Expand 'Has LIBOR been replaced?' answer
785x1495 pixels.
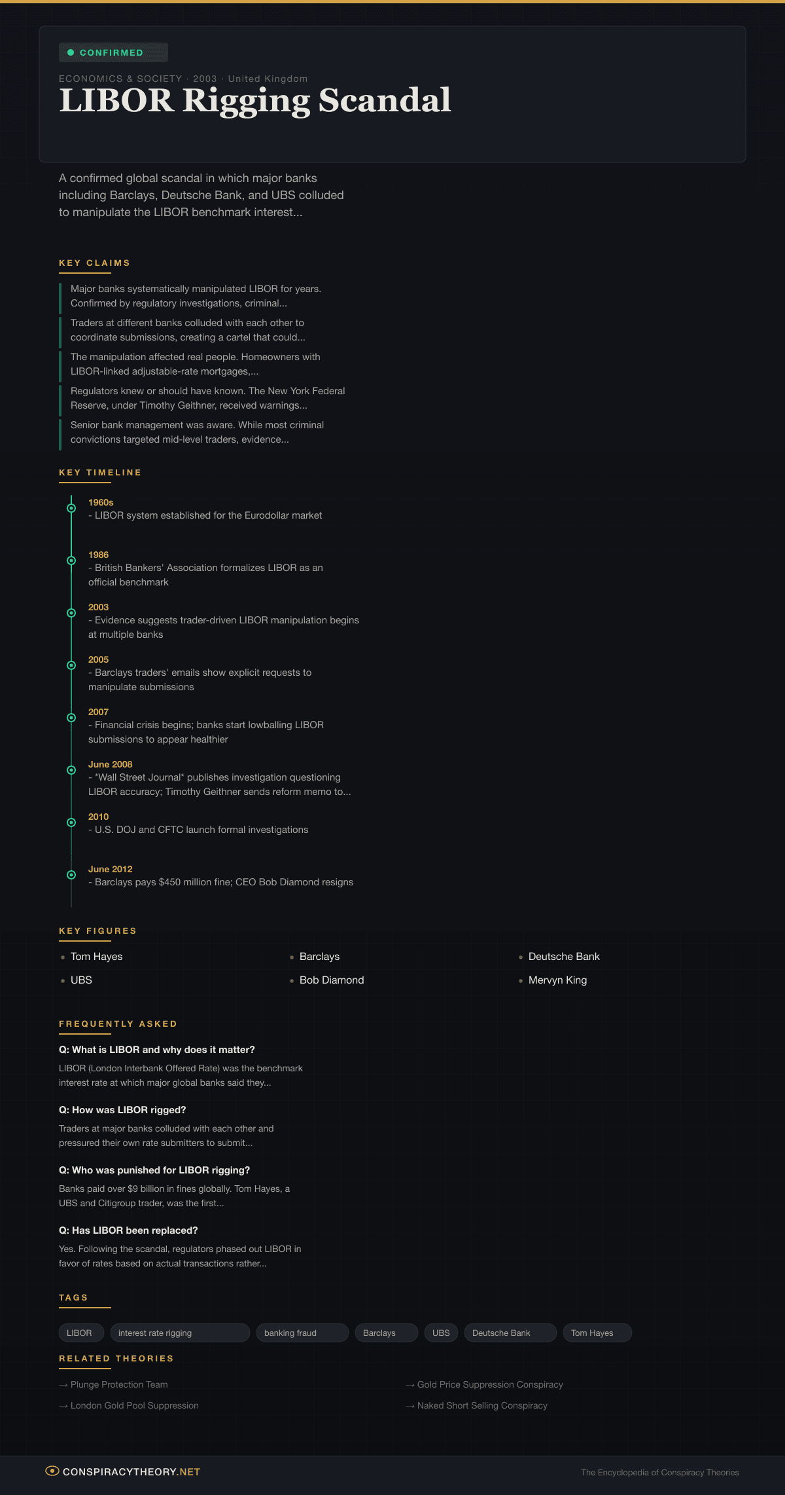(128, 1230)
